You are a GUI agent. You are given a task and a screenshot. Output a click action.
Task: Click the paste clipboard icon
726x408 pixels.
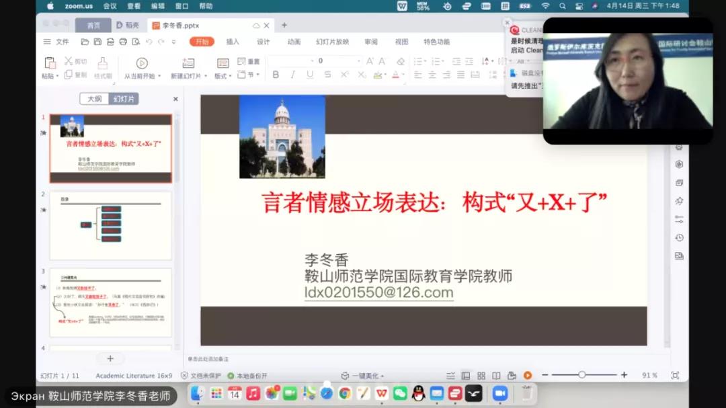click(50, 63)
